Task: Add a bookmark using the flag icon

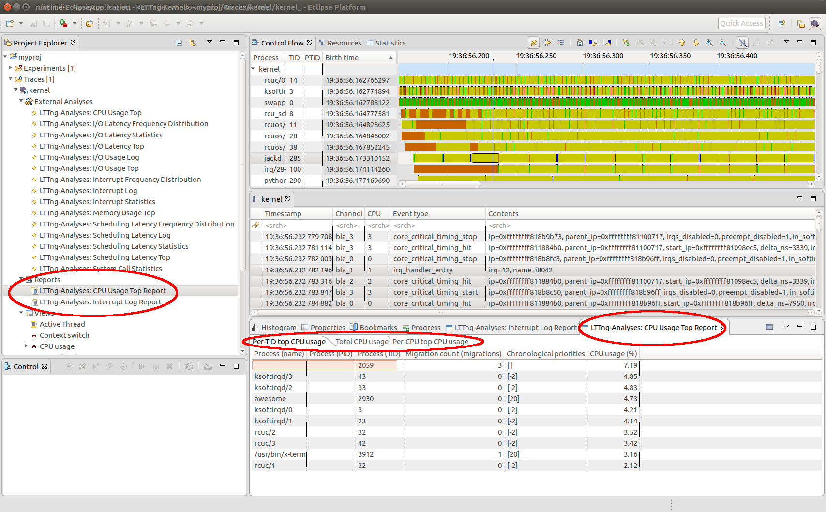Action: click(626, 43)
